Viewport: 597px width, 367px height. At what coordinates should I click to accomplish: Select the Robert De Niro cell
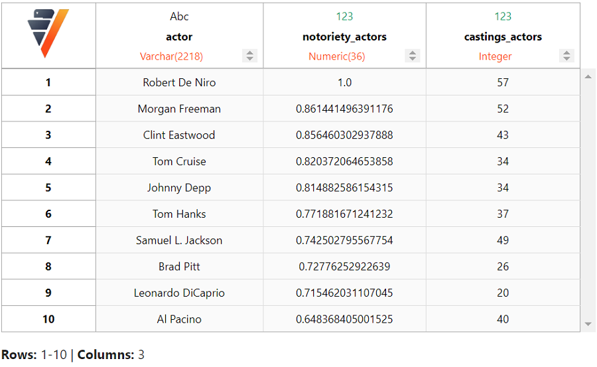point(179,82)
